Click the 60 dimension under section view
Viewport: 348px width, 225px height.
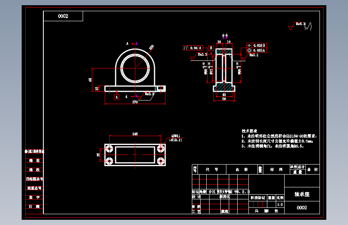tap(224, 99)
